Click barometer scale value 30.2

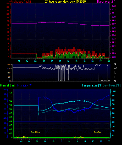114,6
